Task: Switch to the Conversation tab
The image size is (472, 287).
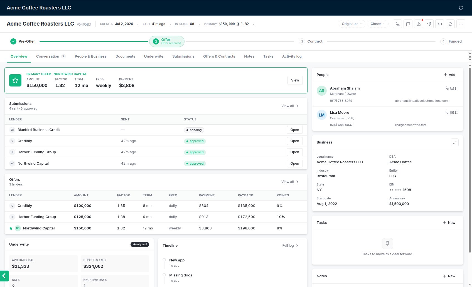Action: 51,56
